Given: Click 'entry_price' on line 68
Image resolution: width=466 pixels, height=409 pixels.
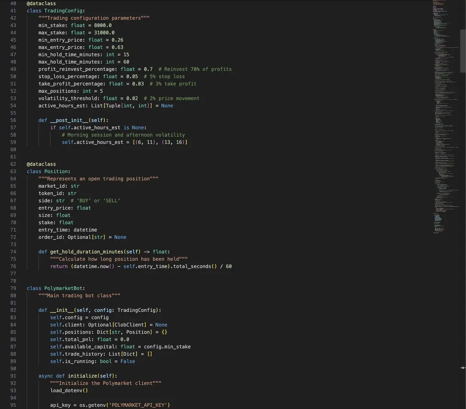Looking at the screenshot, I should [x=54, y=208].
